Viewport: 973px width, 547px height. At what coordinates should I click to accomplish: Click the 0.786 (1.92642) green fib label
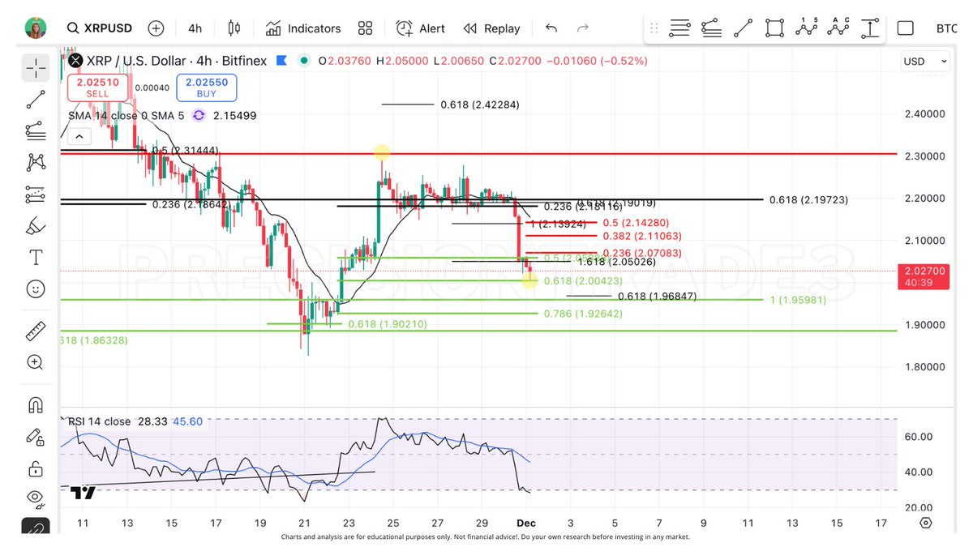(x=583, y=314)
